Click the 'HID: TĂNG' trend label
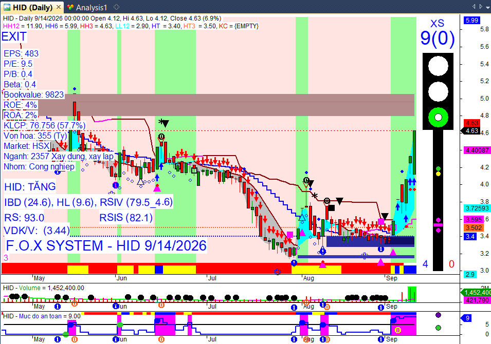The height and width of the screenshot is (344, 491). point(30,187)
